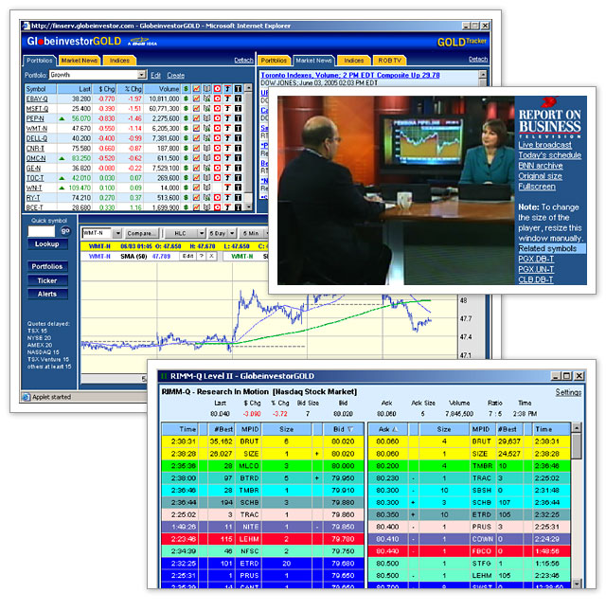Click the Detach link in left pane
The height and width of the screenshot is (611, 606).
pos(243,60)
